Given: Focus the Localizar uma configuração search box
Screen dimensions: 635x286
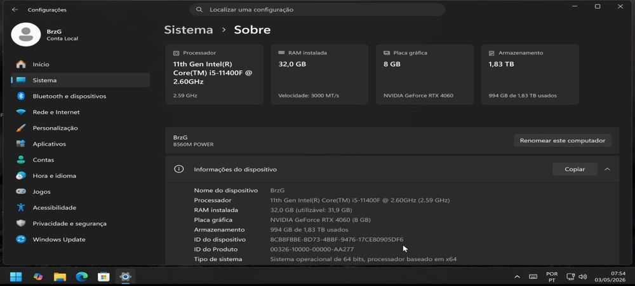Looking at the screenshot, I should 317,10.
